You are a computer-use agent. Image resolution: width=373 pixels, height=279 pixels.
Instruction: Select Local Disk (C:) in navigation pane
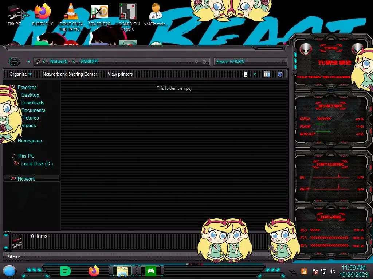click(x=37, y=163)
